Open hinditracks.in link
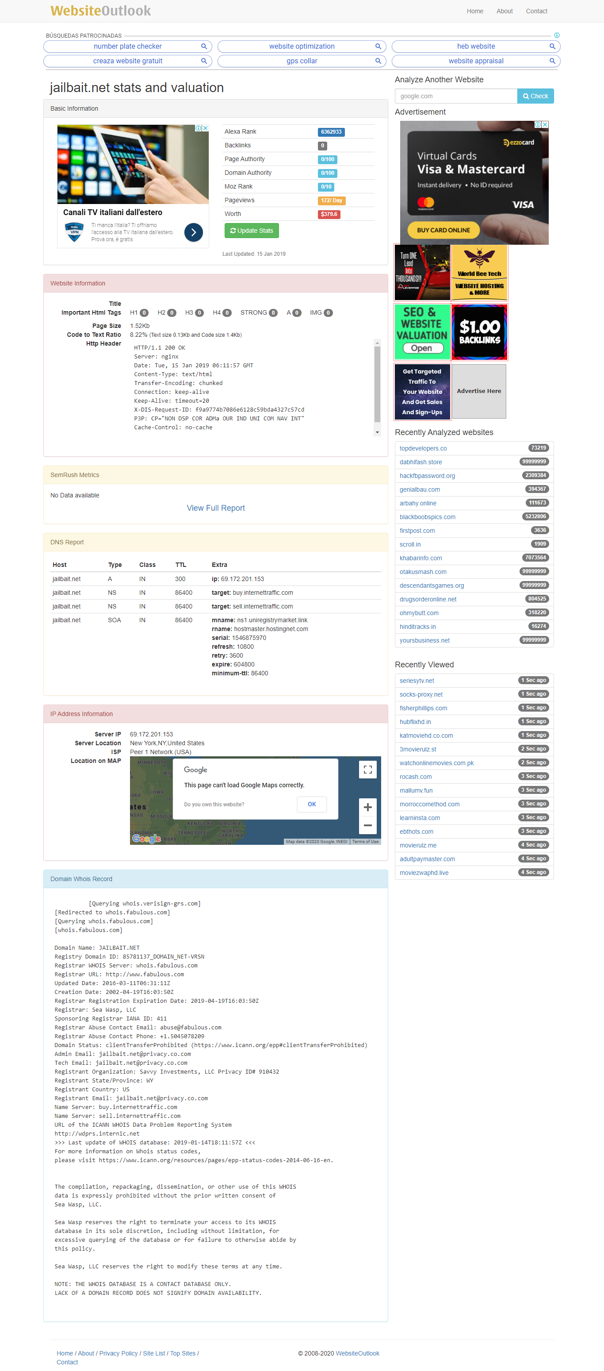 417,627
